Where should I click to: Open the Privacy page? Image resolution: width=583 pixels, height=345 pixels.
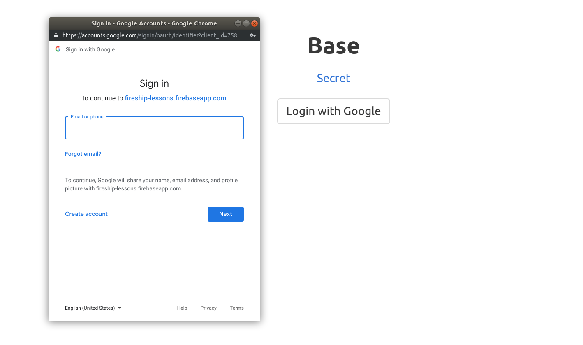(x=208, y=308)
